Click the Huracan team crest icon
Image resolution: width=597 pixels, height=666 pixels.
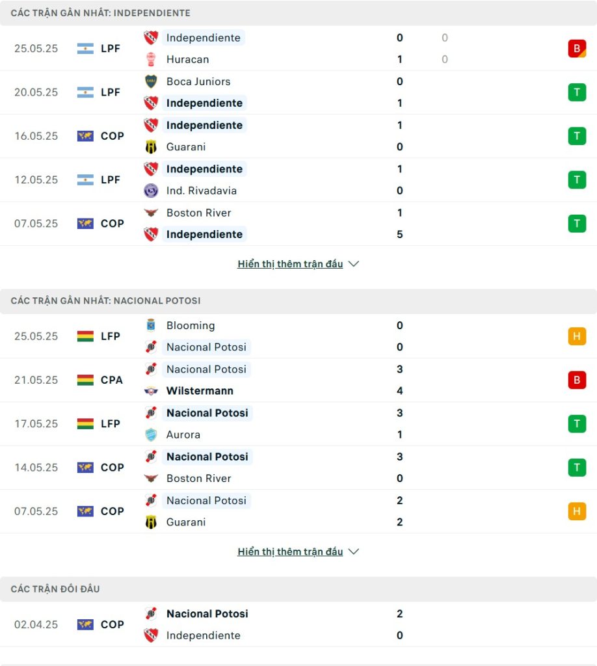tap(151, 59)
